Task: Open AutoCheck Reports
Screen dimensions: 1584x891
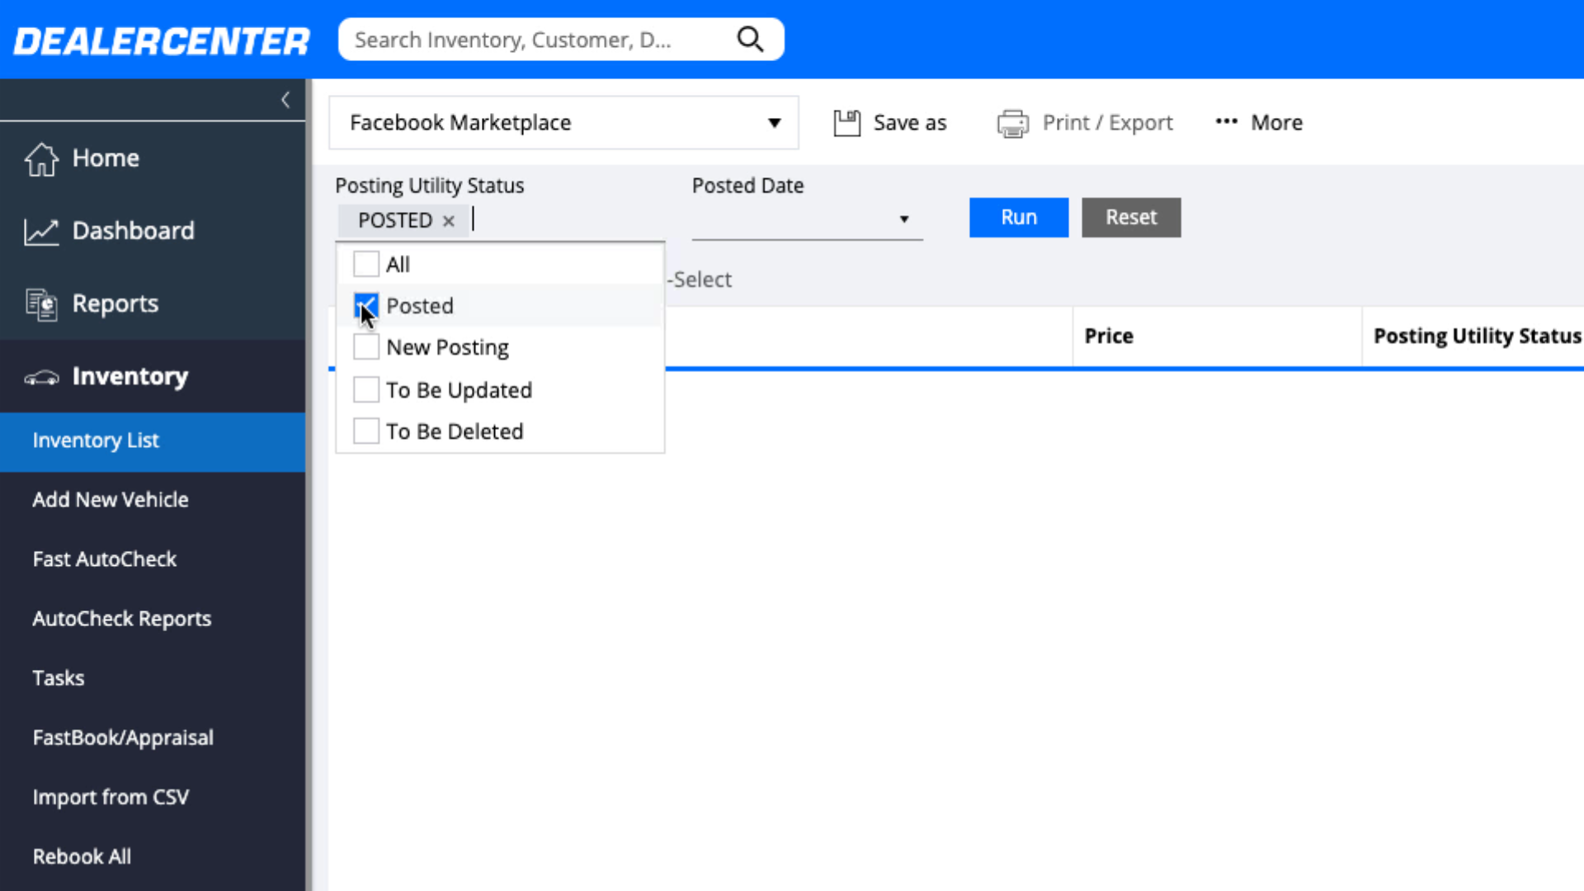Action: click(153, 619)
